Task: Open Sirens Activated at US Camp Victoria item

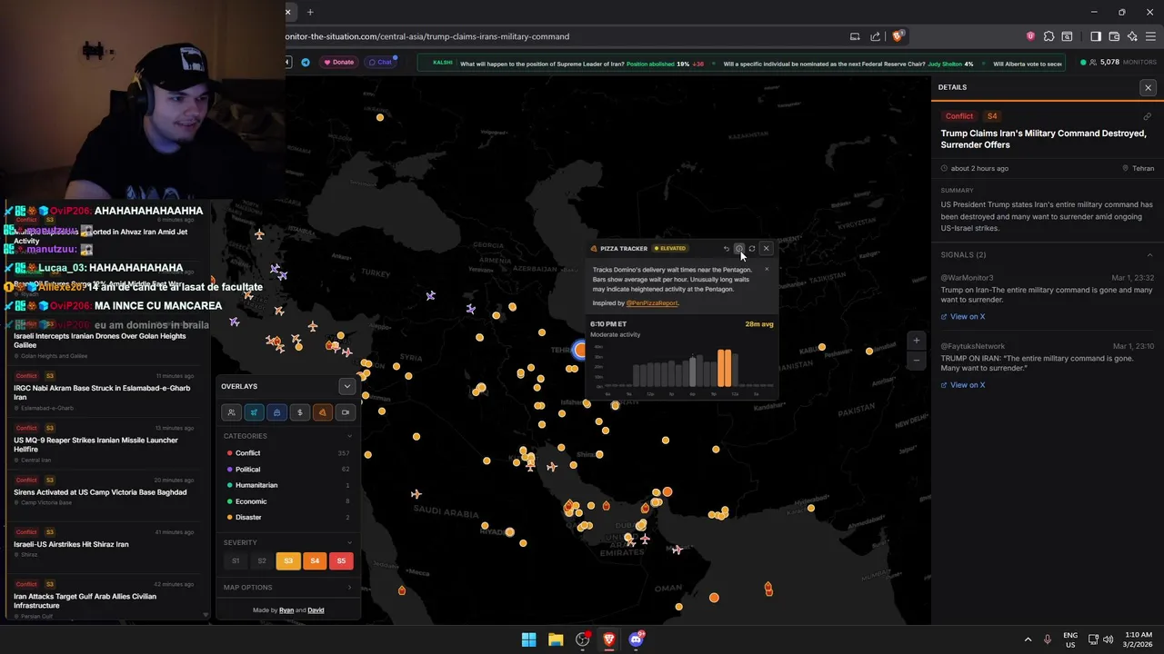Action: [x=104, y=491]
